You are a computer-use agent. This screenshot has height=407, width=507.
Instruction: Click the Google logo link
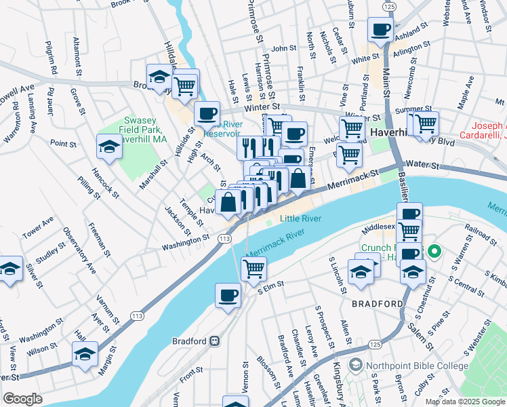click(x=22, y=399)
